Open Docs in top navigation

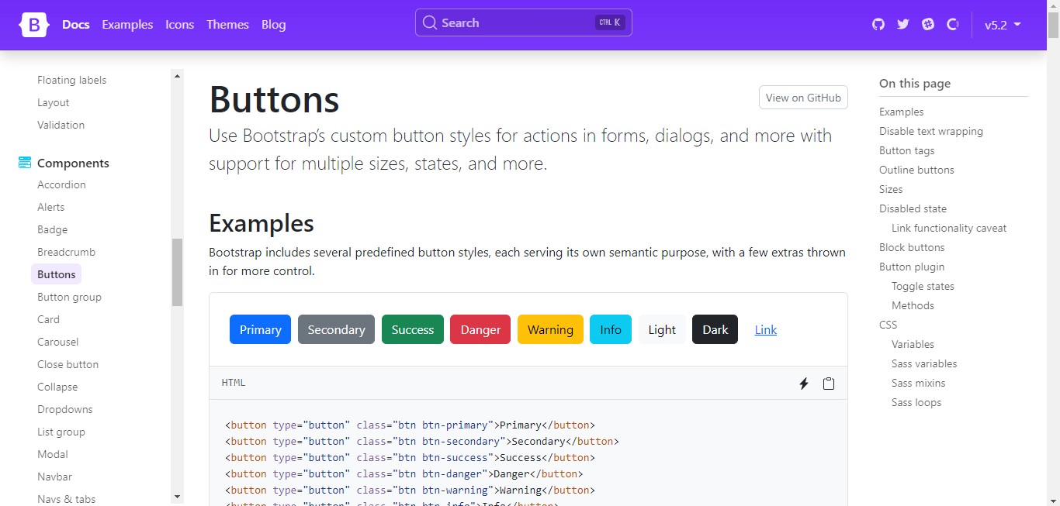[x=76, y=25]
